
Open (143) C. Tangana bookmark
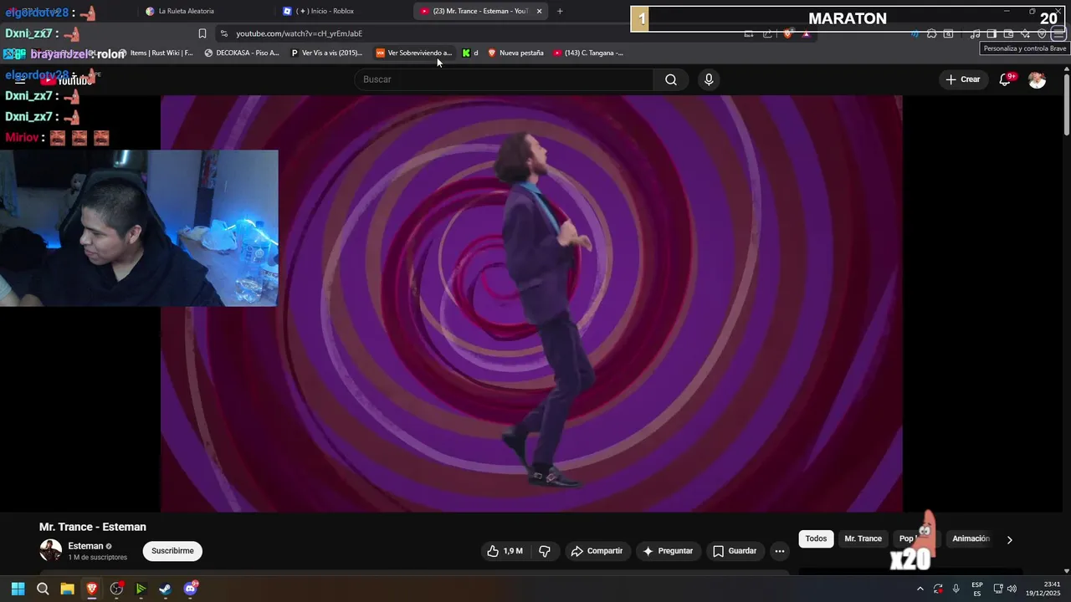(x=588, y=53)
